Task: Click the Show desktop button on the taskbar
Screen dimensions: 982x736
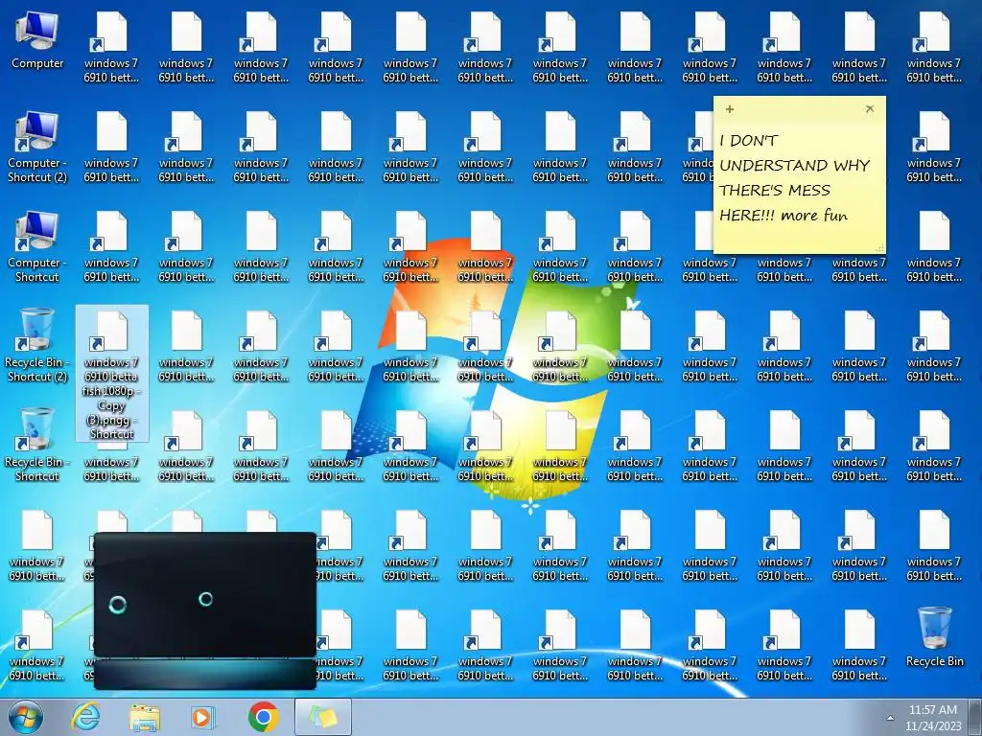Action: 976,717
